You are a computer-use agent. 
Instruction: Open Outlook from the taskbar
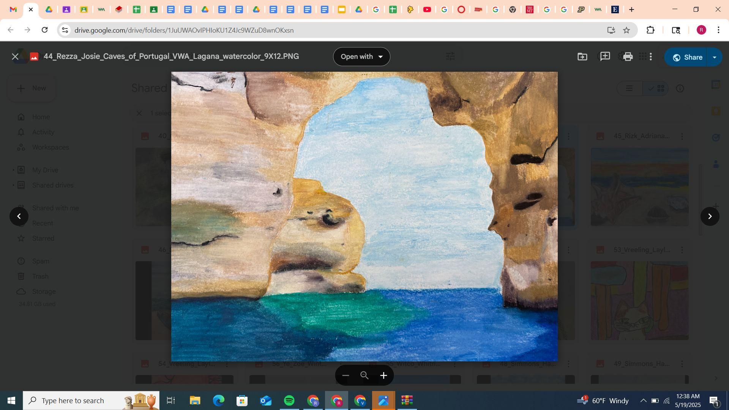coord(266,401)
